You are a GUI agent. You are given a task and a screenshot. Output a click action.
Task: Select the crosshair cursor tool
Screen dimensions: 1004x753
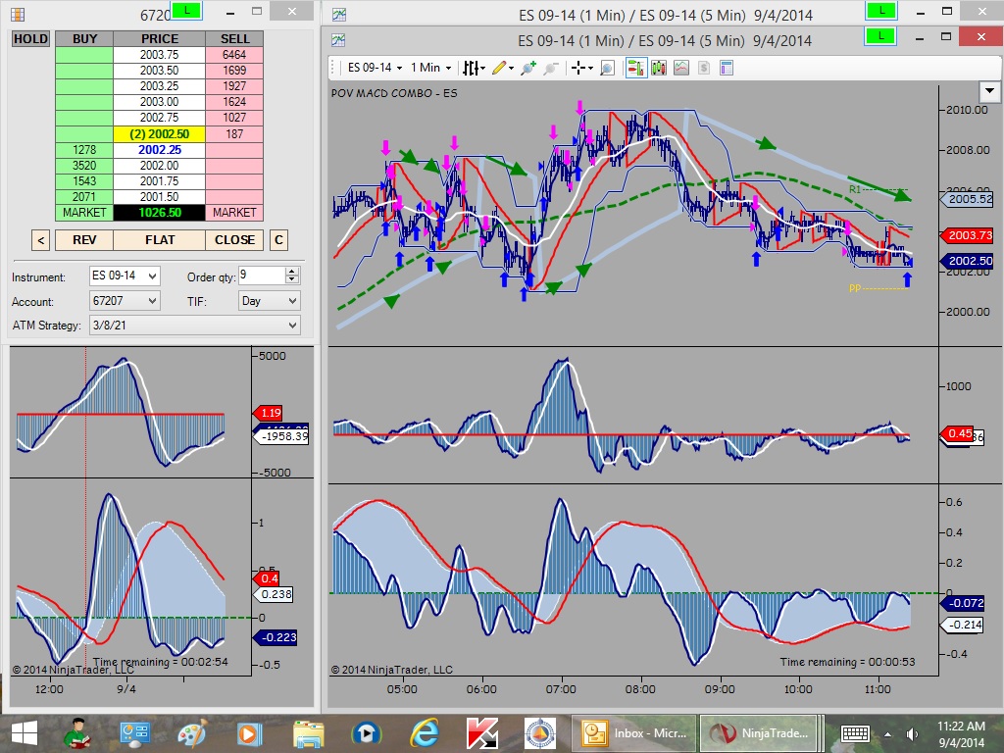581,68
